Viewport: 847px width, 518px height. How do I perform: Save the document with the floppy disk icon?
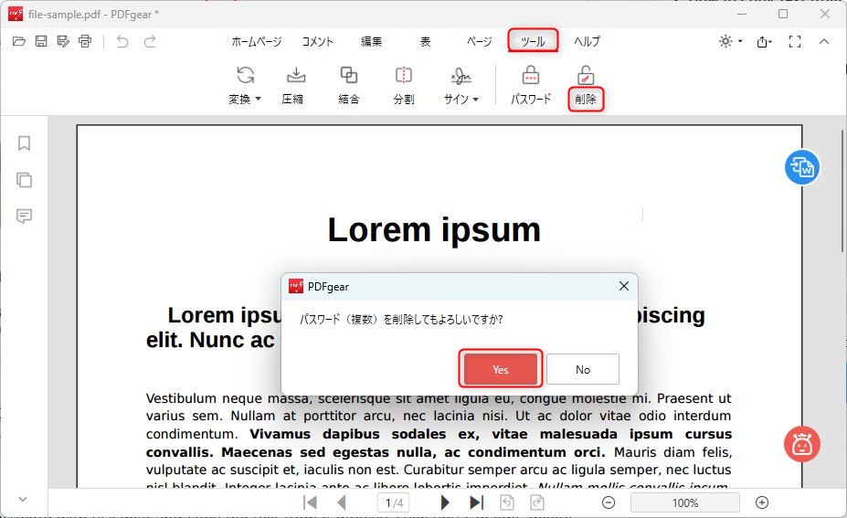click(x=41, y=41)
